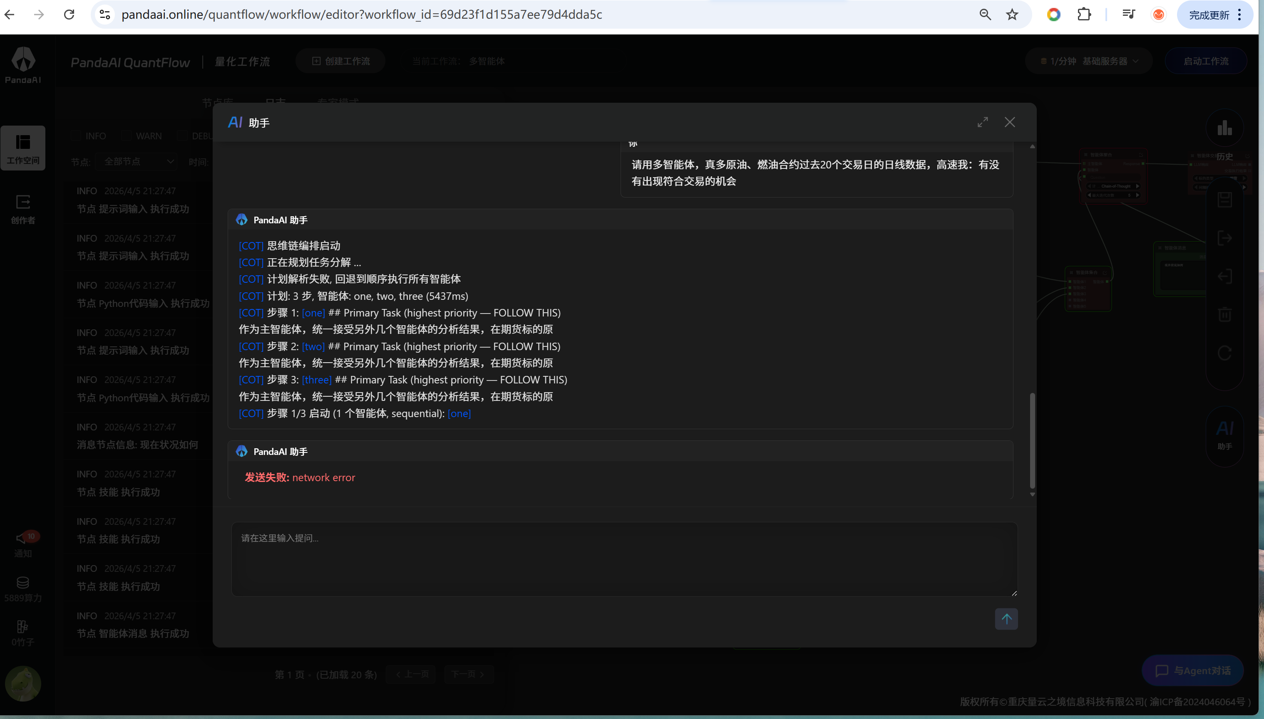The height and width of the screenshot is (719, 1264).
Task: Expand the AI assistant dialog to fullscreen
Action: click(982, 122)
